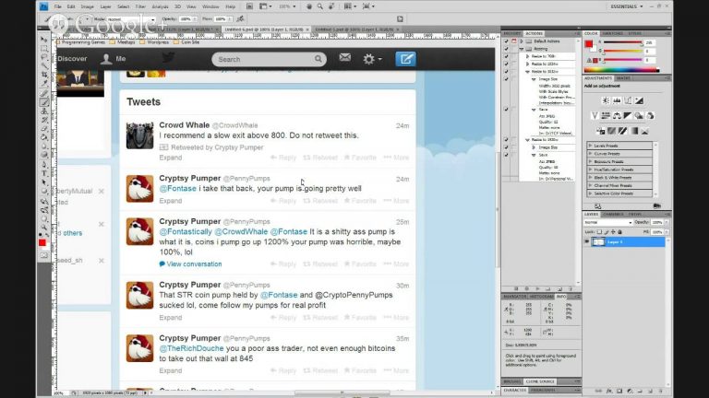Open the File menu
The image size is (709, 398).
click(x=57, y=6)
